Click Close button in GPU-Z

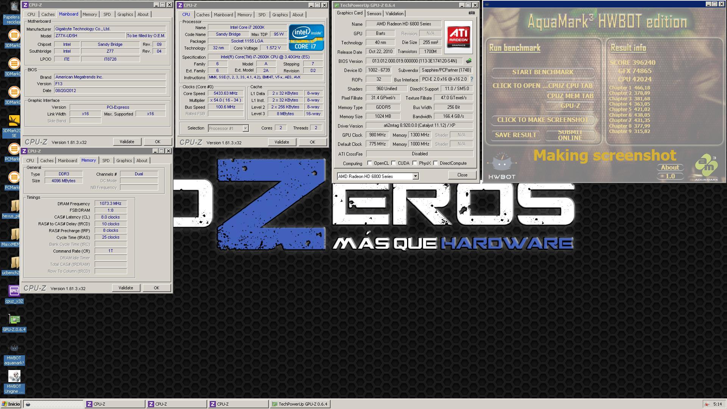462,175
